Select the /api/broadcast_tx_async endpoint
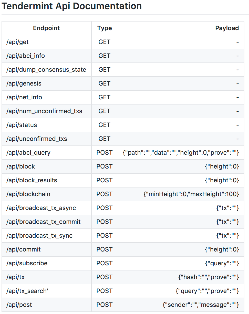Viewport: 249px width, 314px height. pyautogui.click(x=41, y=208)
